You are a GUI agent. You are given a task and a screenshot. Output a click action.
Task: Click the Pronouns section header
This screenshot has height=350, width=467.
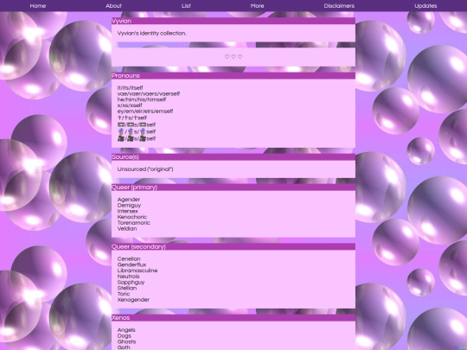click(x=233, y=75)
